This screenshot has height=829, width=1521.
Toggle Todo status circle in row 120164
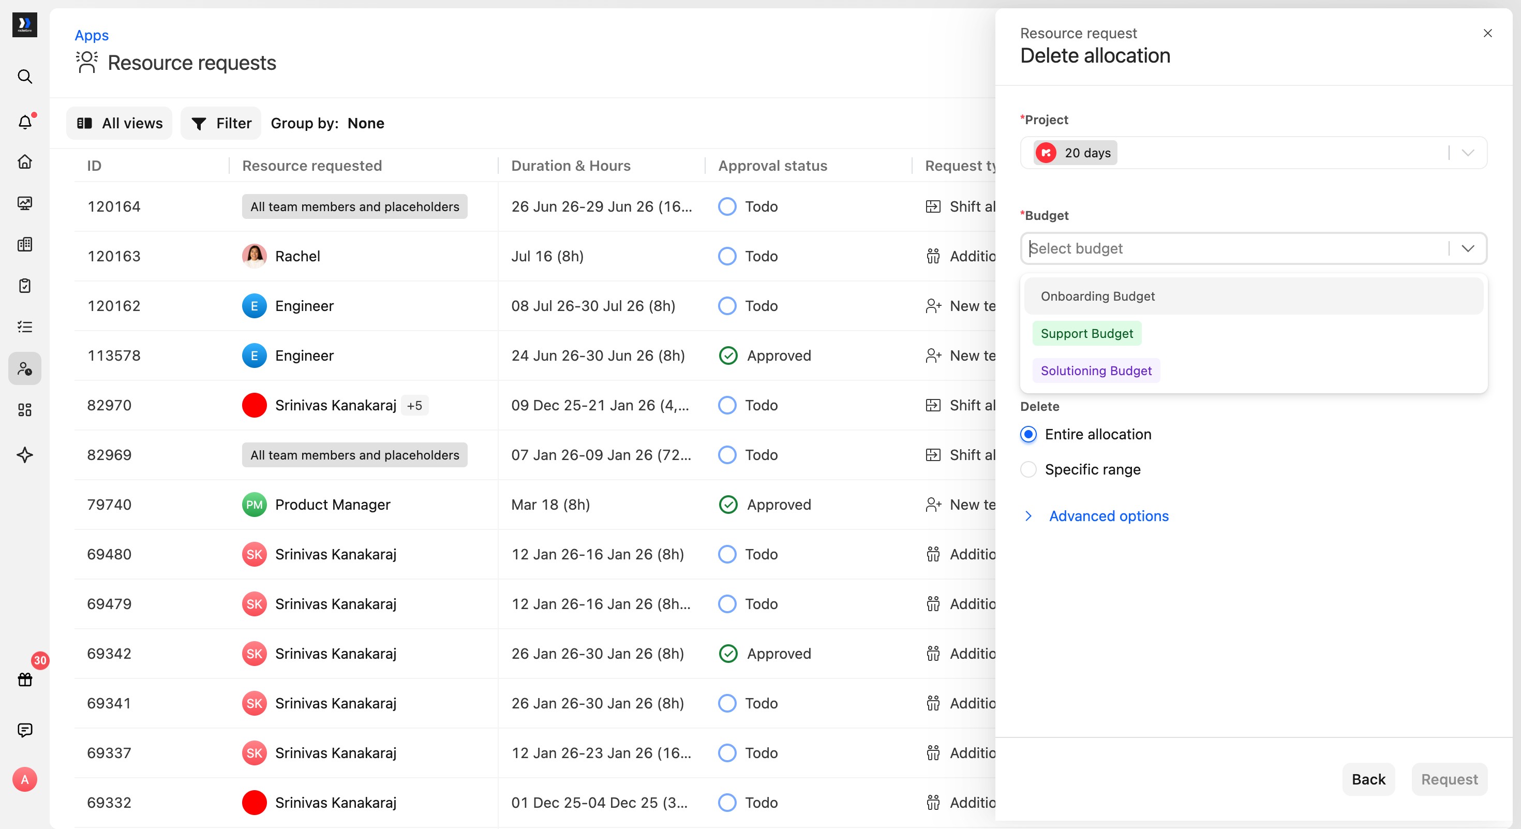(727, 206)
